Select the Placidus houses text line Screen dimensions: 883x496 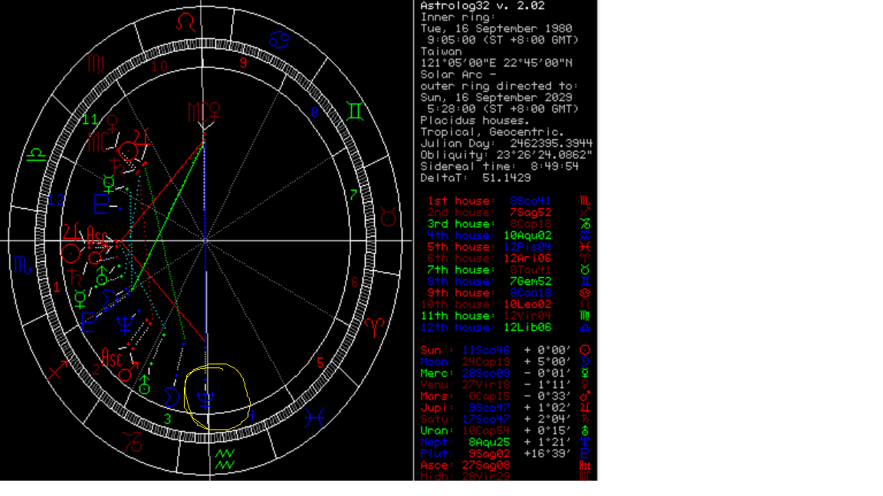(475, 120)
